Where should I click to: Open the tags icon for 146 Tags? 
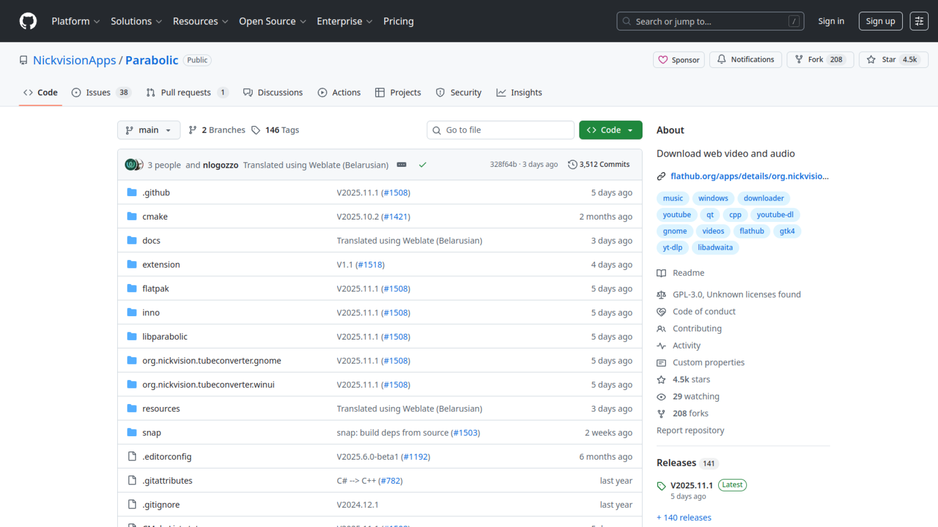point(256,130)
